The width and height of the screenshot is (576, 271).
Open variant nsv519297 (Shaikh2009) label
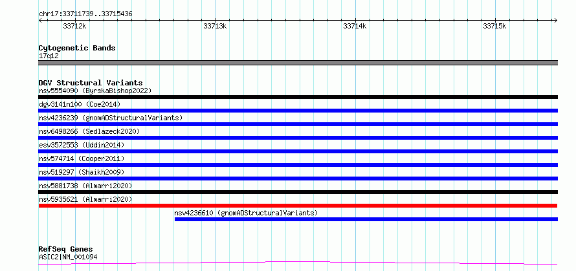coord(82,172)
